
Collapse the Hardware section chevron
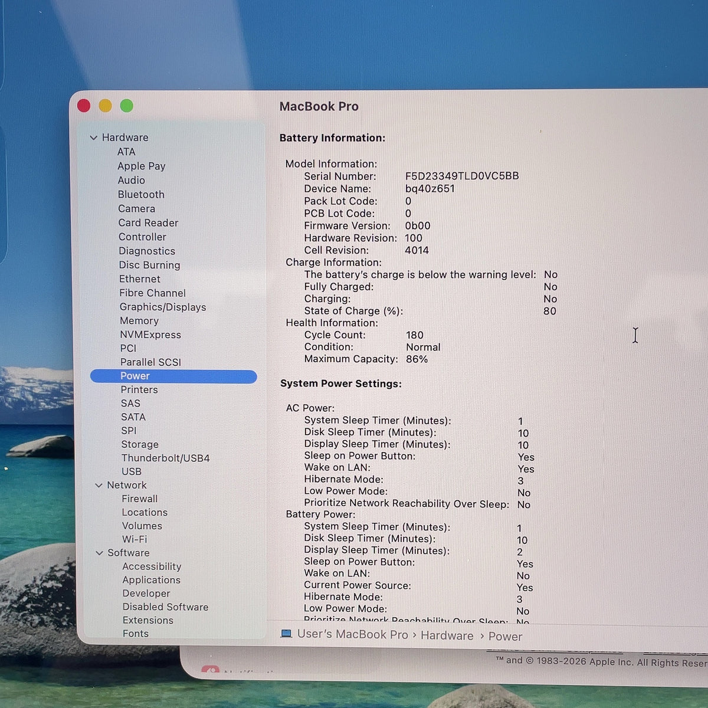(x=93, y=137)
